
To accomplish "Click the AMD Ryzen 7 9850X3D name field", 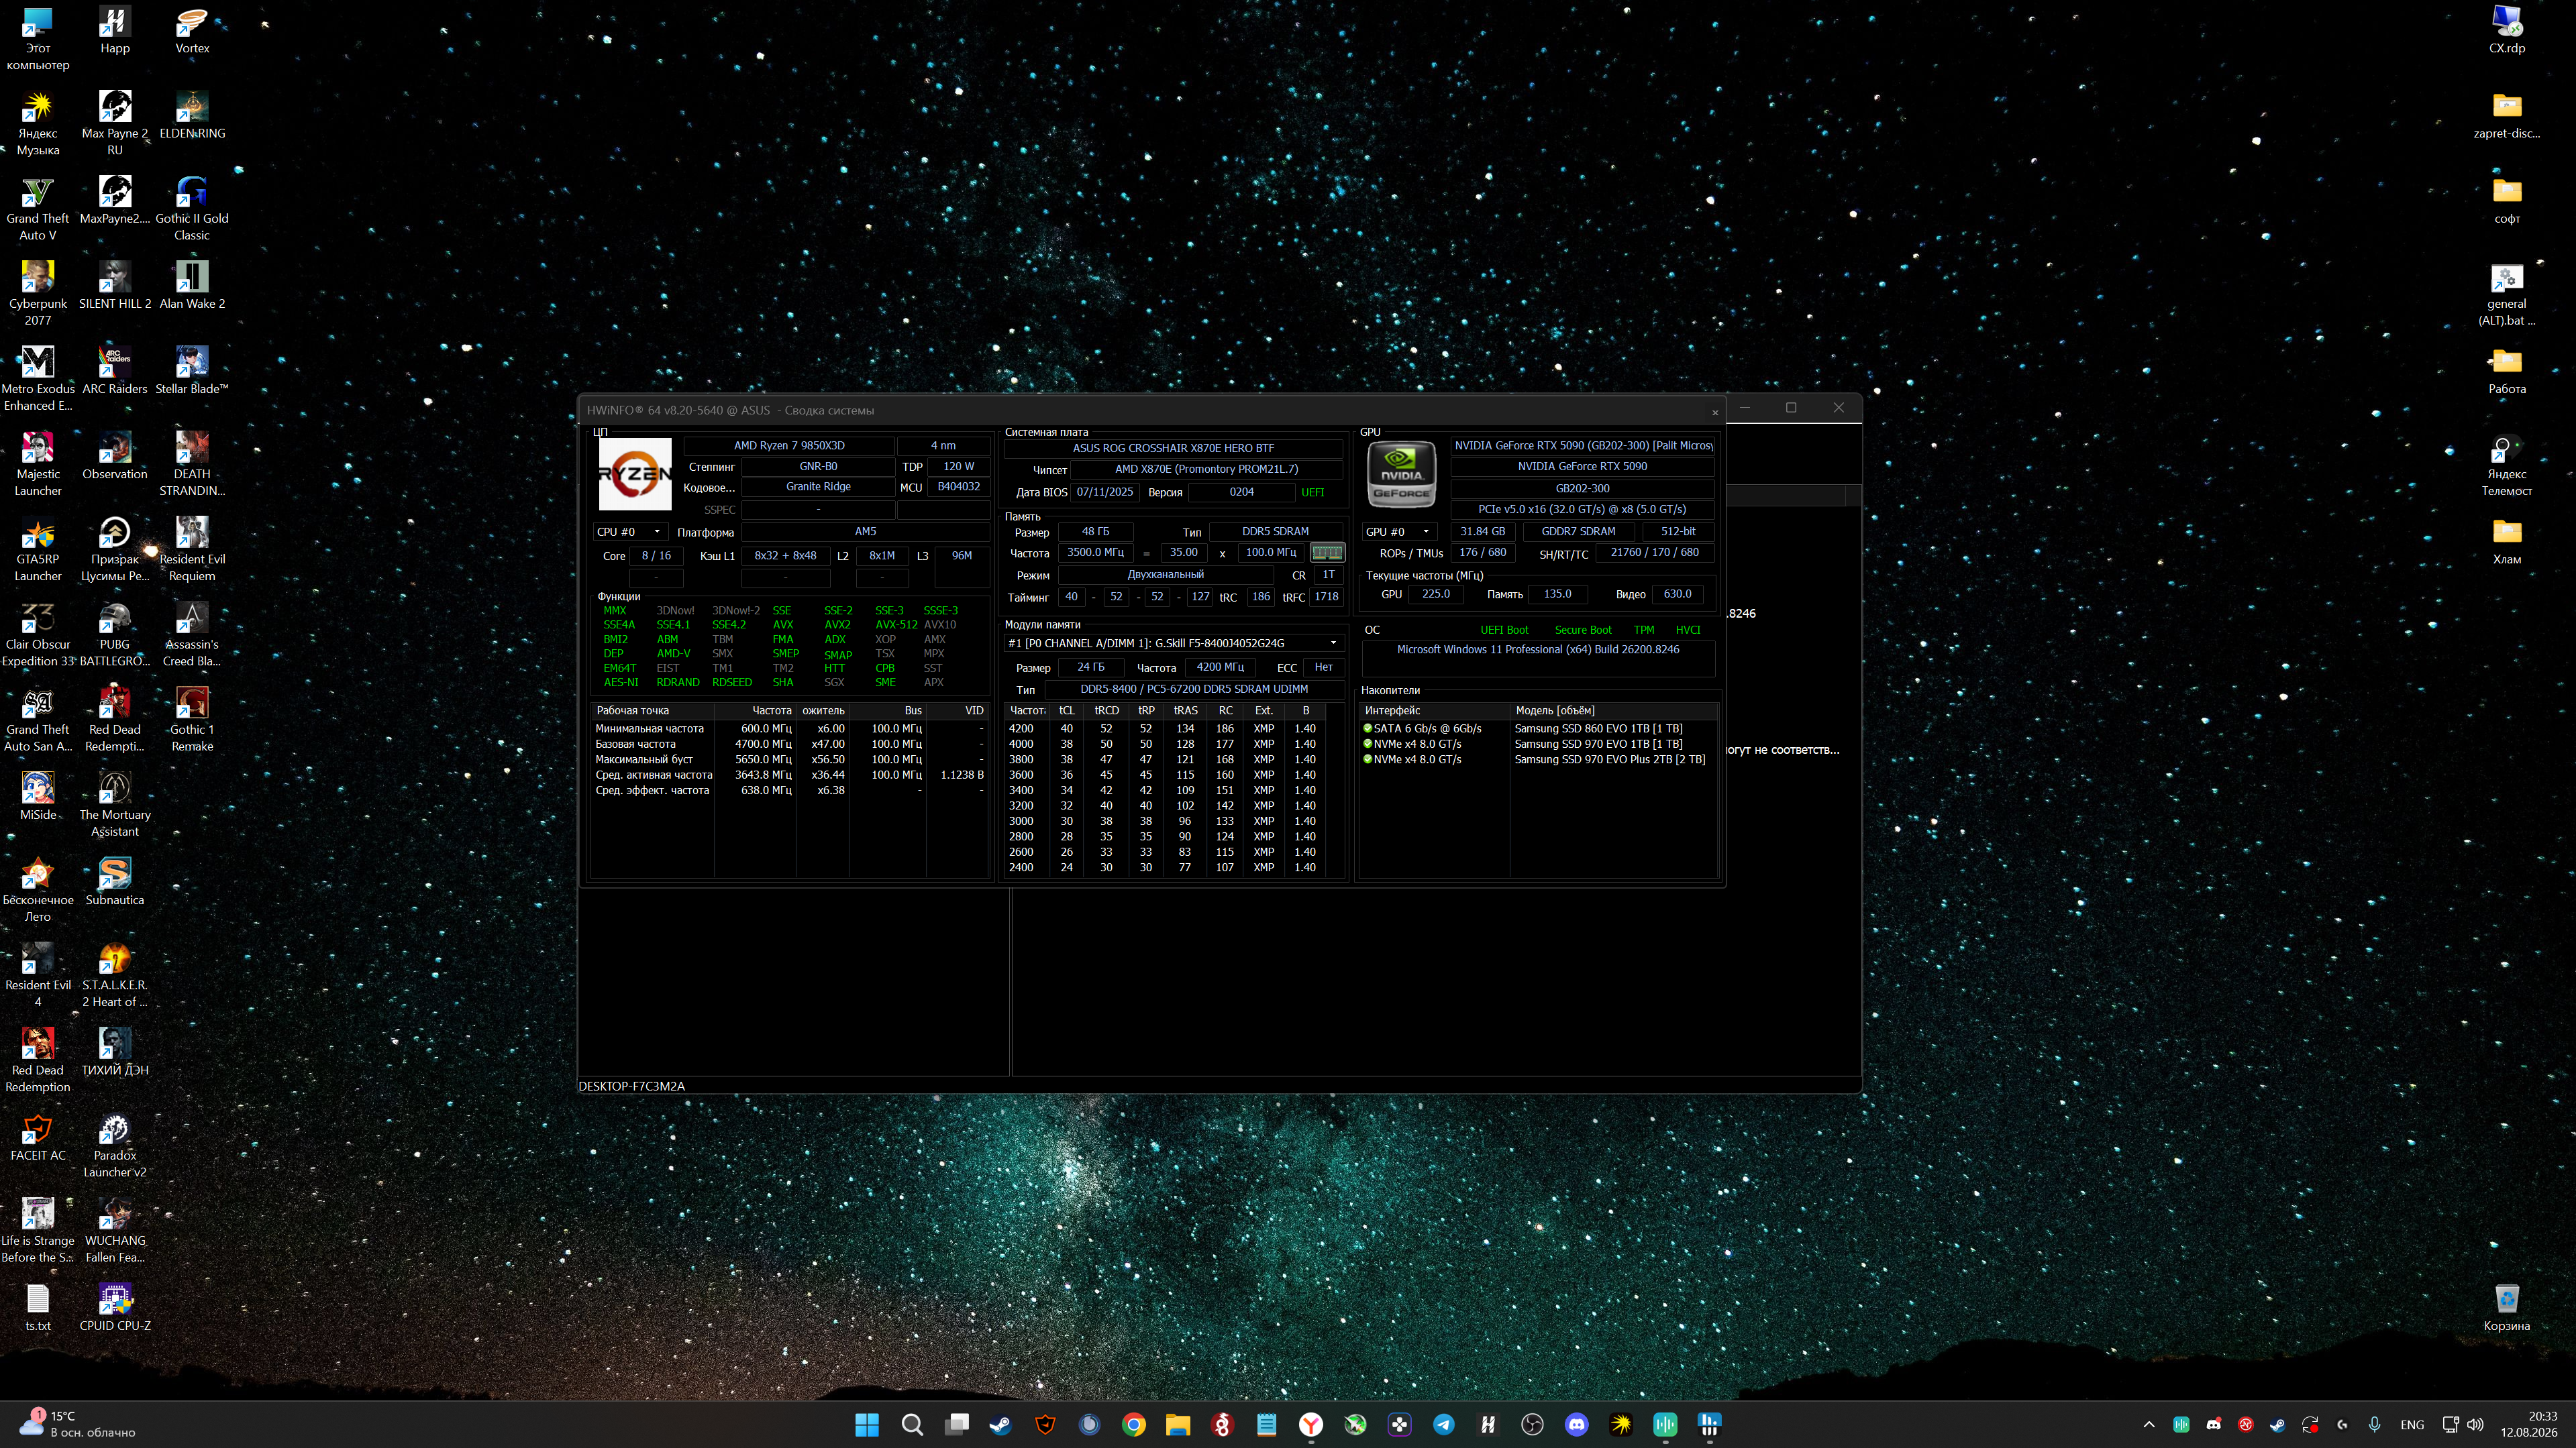I will coord(789,446).
